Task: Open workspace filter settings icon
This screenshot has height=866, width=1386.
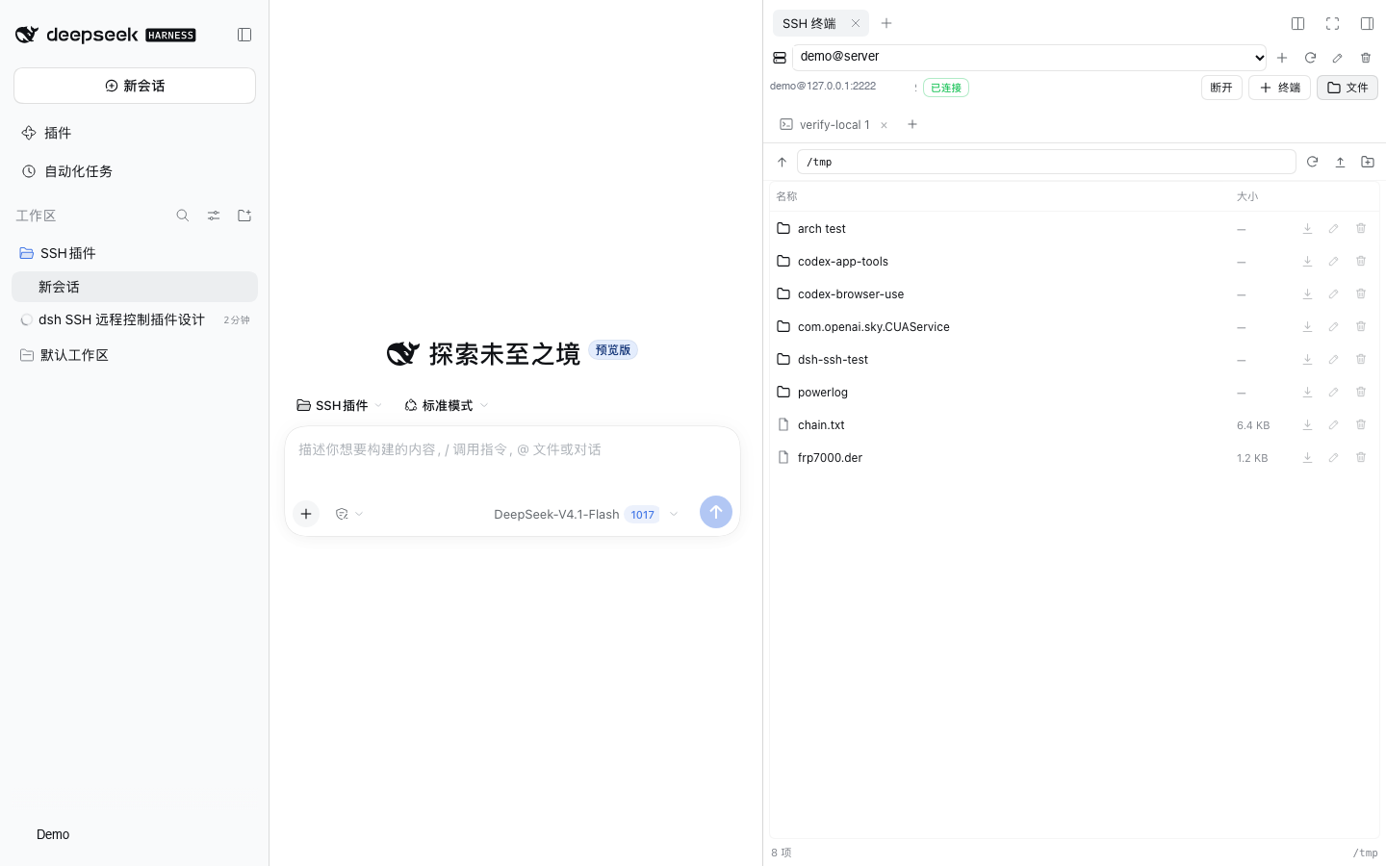Action: (214, 216)
